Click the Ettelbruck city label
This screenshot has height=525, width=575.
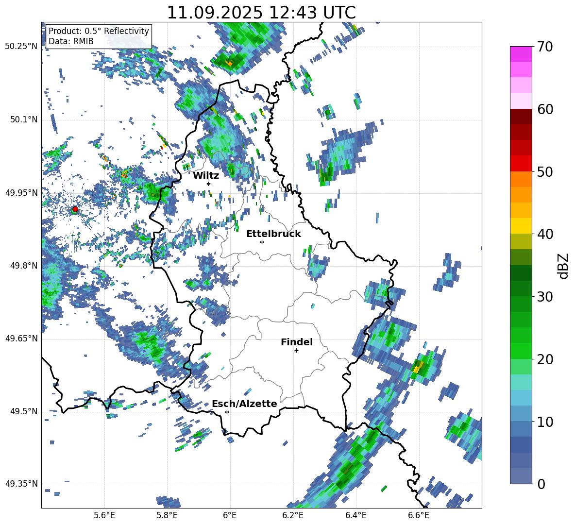tap(273, 234)
